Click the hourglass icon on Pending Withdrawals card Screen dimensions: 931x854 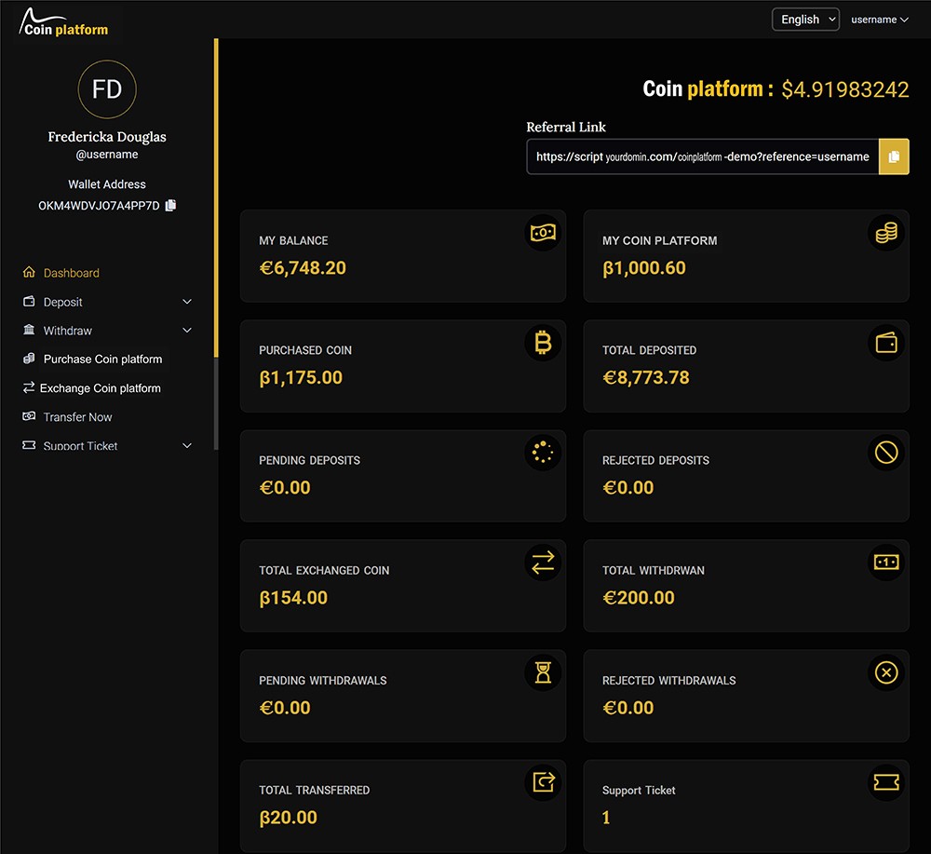[543, 672]
